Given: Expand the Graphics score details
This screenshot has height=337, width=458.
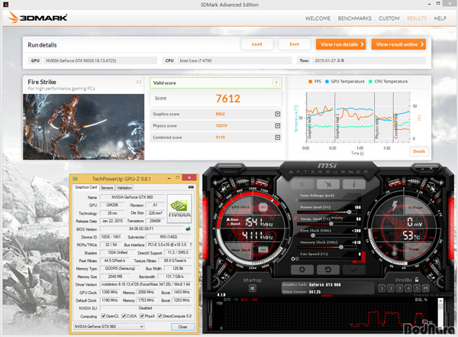Looking at the screenshot, I should [278, 114].
